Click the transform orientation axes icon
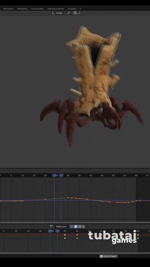The width and height of the screenshot is (150, 267). pos(53,13)
